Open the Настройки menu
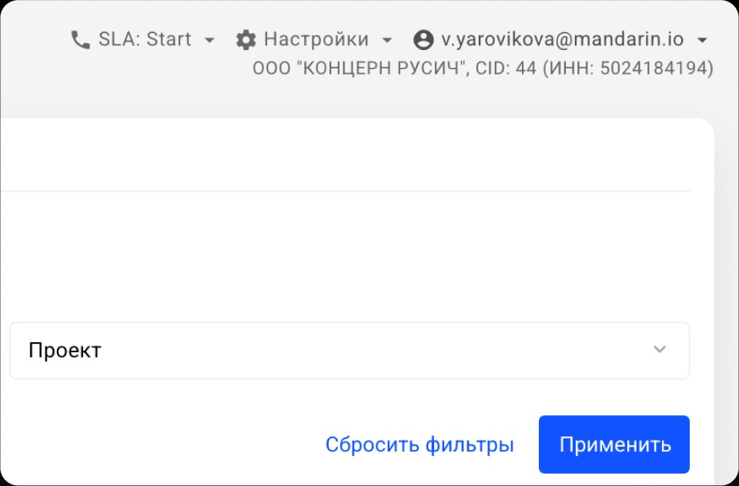The image size is (739, 486). pyautogui.click(x=316, y=39)
